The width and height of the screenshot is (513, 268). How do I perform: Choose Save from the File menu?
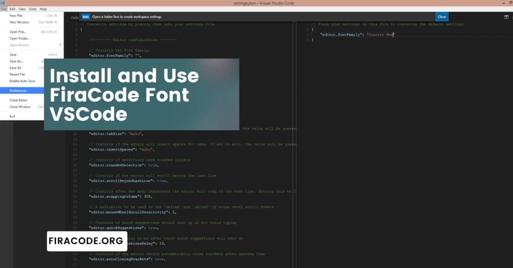tap(32, 55)
